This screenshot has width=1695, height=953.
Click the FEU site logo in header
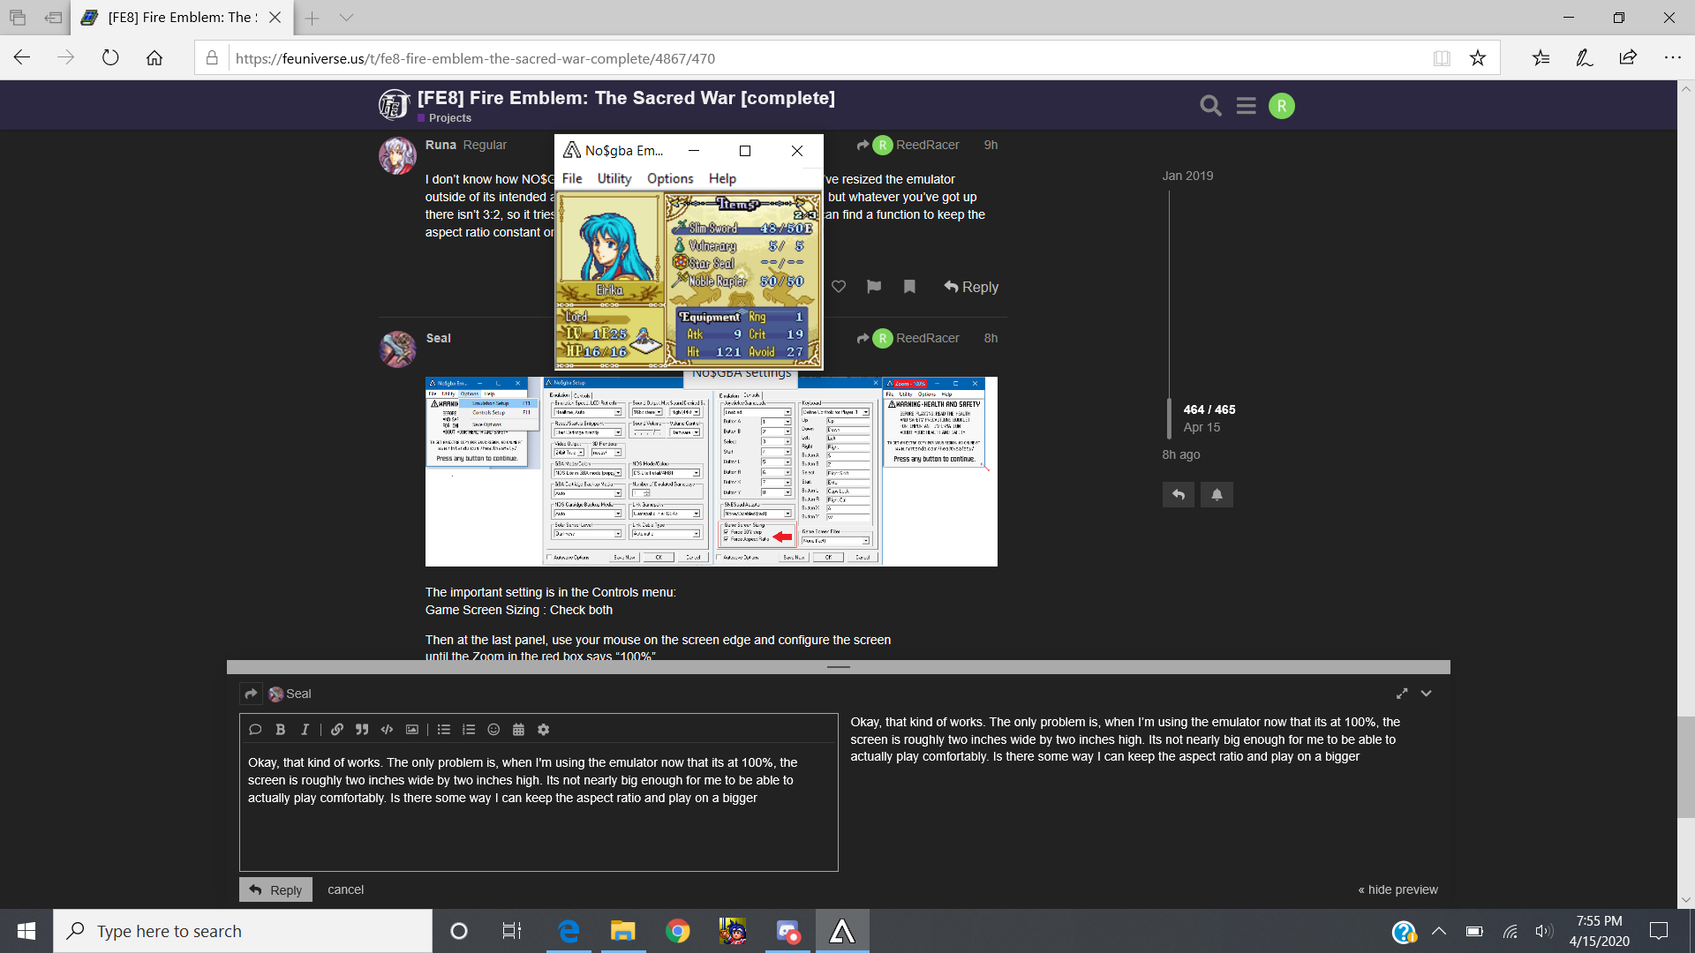point(394,105)
